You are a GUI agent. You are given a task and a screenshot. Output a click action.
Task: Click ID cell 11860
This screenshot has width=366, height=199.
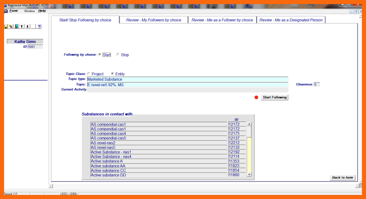237,175
